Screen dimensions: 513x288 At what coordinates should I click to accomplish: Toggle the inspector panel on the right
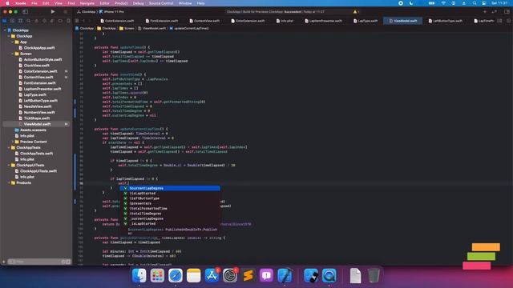[x=507, y=12]
